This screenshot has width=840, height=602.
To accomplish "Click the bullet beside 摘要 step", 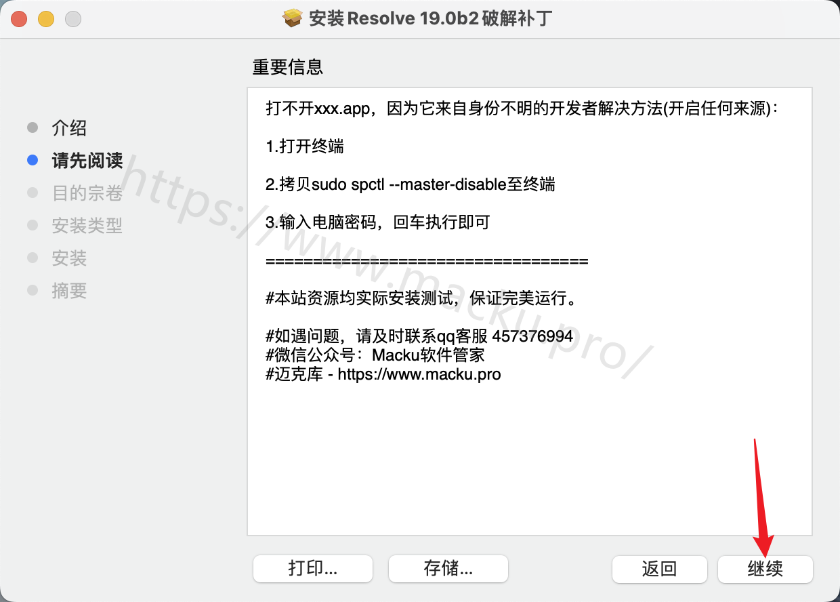I will [x=33, y=290].
